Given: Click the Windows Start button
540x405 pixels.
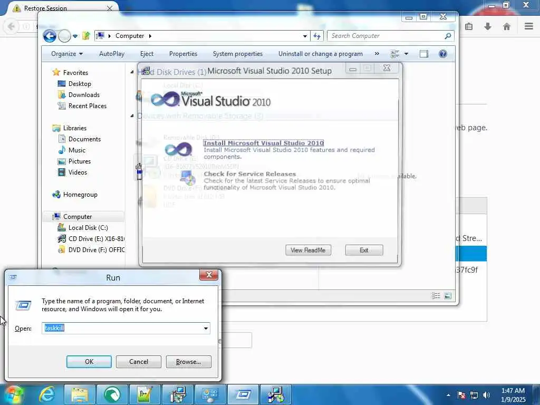Looking at the screenshot, I should tap(13, 394).
